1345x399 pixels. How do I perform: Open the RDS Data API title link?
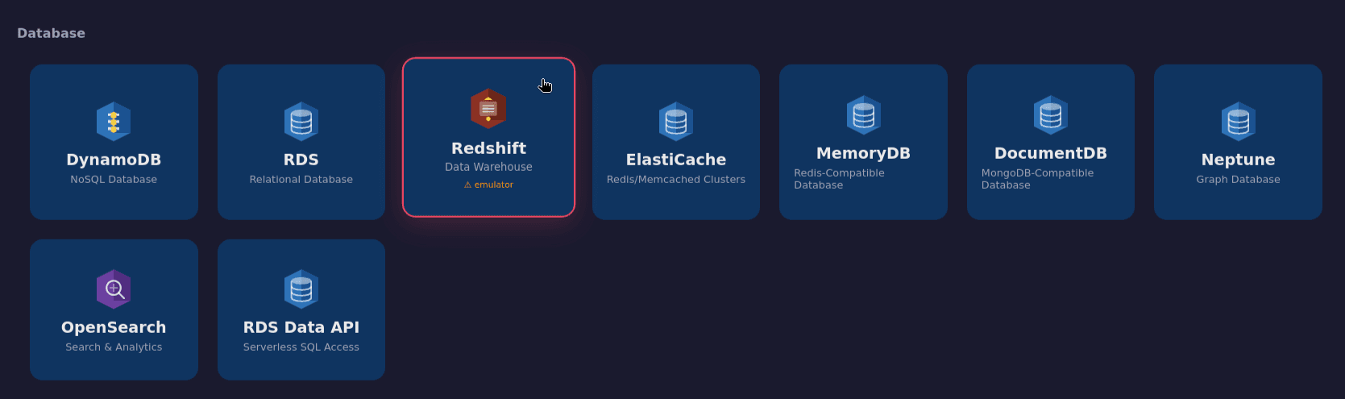(301, 327)
